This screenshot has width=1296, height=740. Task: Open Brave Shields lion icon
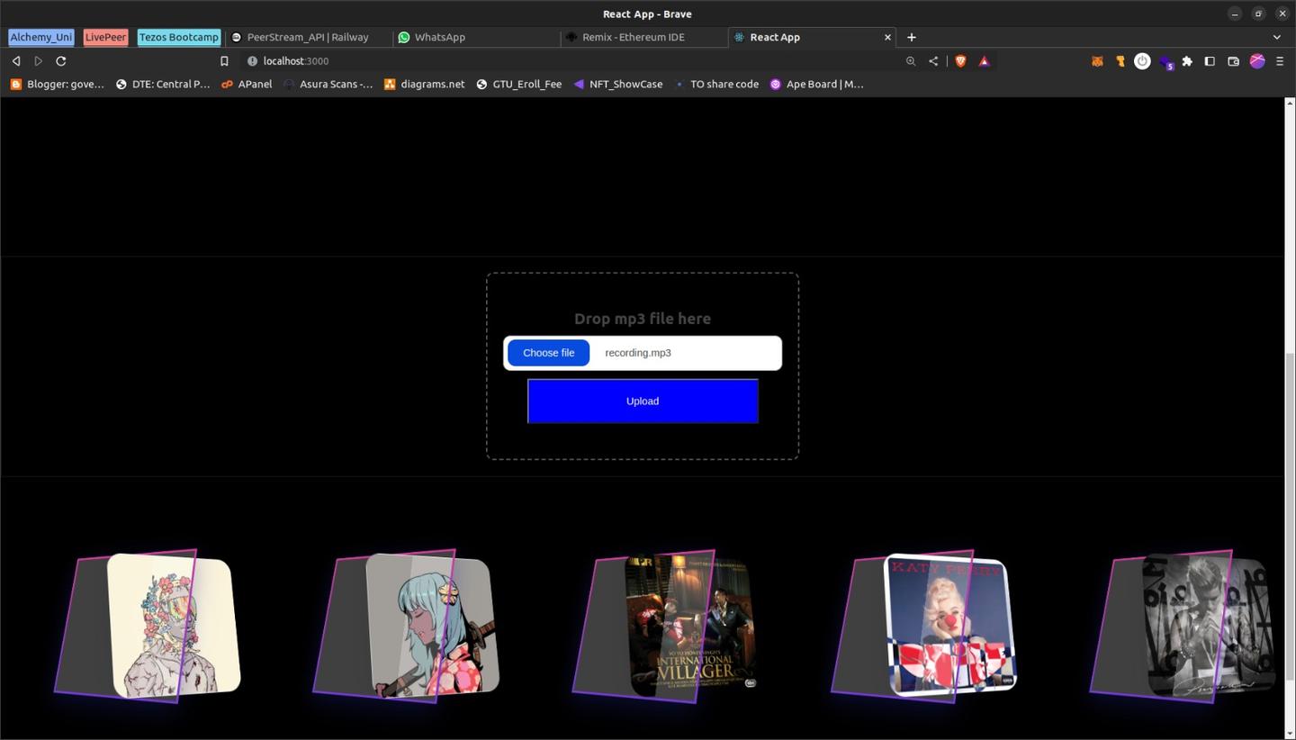[x=960, y=61]
